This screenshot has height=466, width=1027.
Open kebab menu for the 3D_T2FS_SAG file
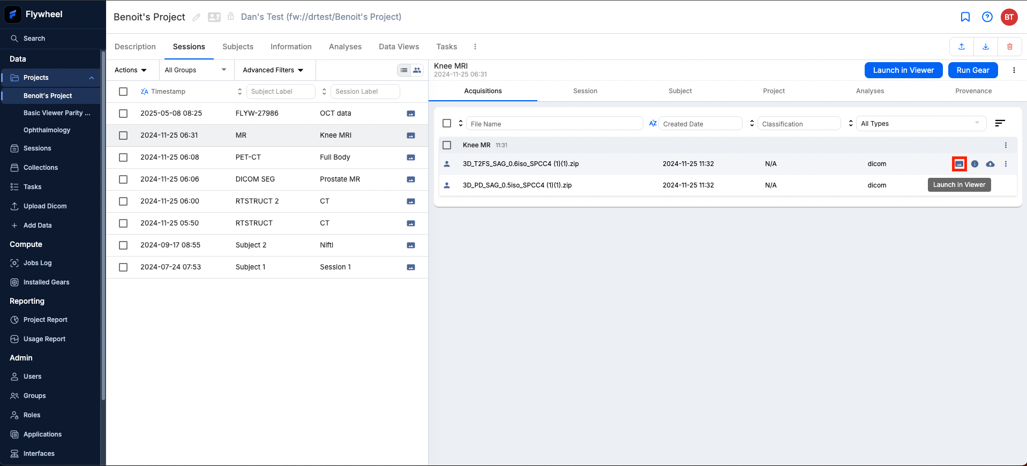click(1006, 164)
